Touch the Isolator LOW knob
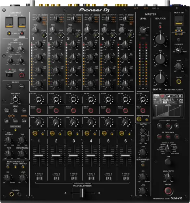This screenshot has width=190, height=203. click(160, 78)
